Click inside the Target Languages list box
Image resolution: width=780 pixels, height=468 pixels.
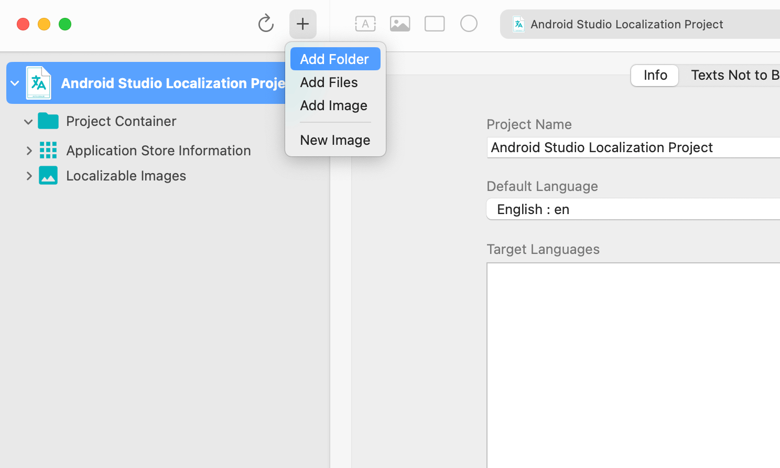tap(633, 365)
